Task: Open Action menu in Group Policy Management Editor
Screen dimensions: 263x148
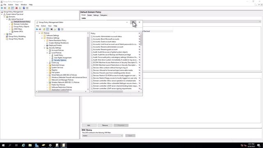Action: coord(44,26)
